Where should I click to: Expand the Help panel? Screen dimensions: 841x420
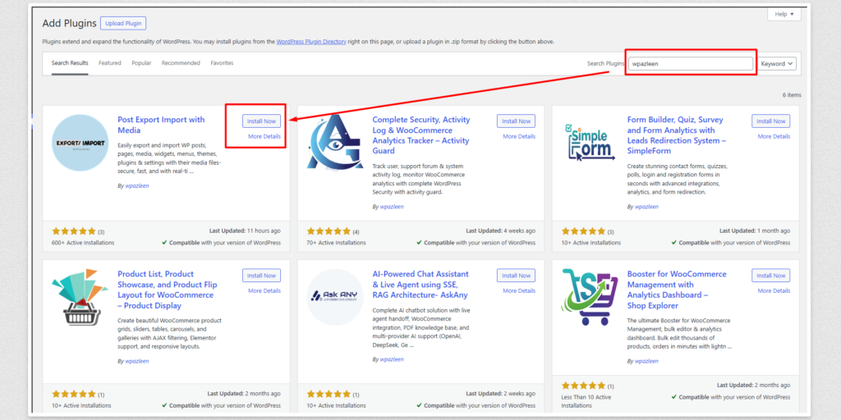click(x=784, y=14)
